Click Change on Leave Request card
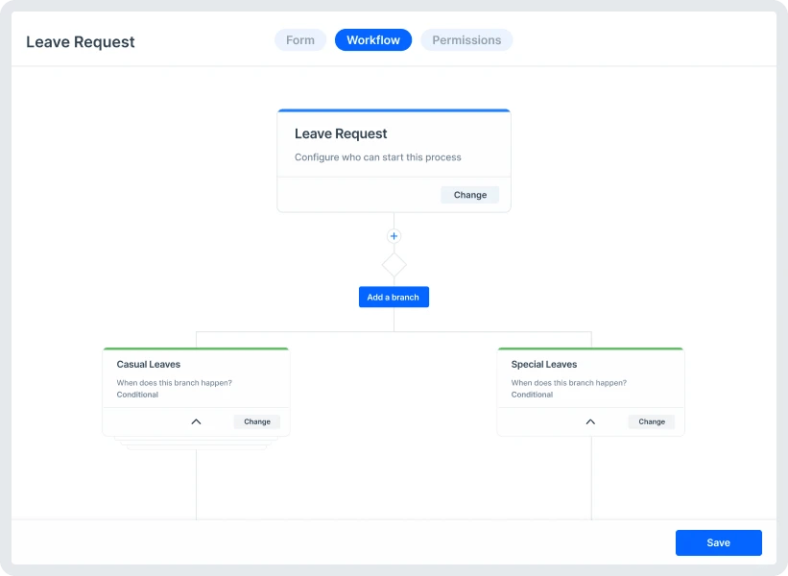Image resolution: width=788 pixels, height=576 pixels. click(470, 195)
